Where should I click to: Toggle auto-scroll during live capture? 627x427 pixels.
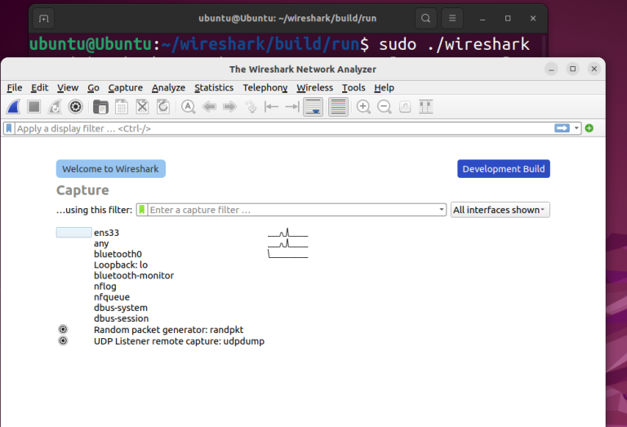pos(312,106)
